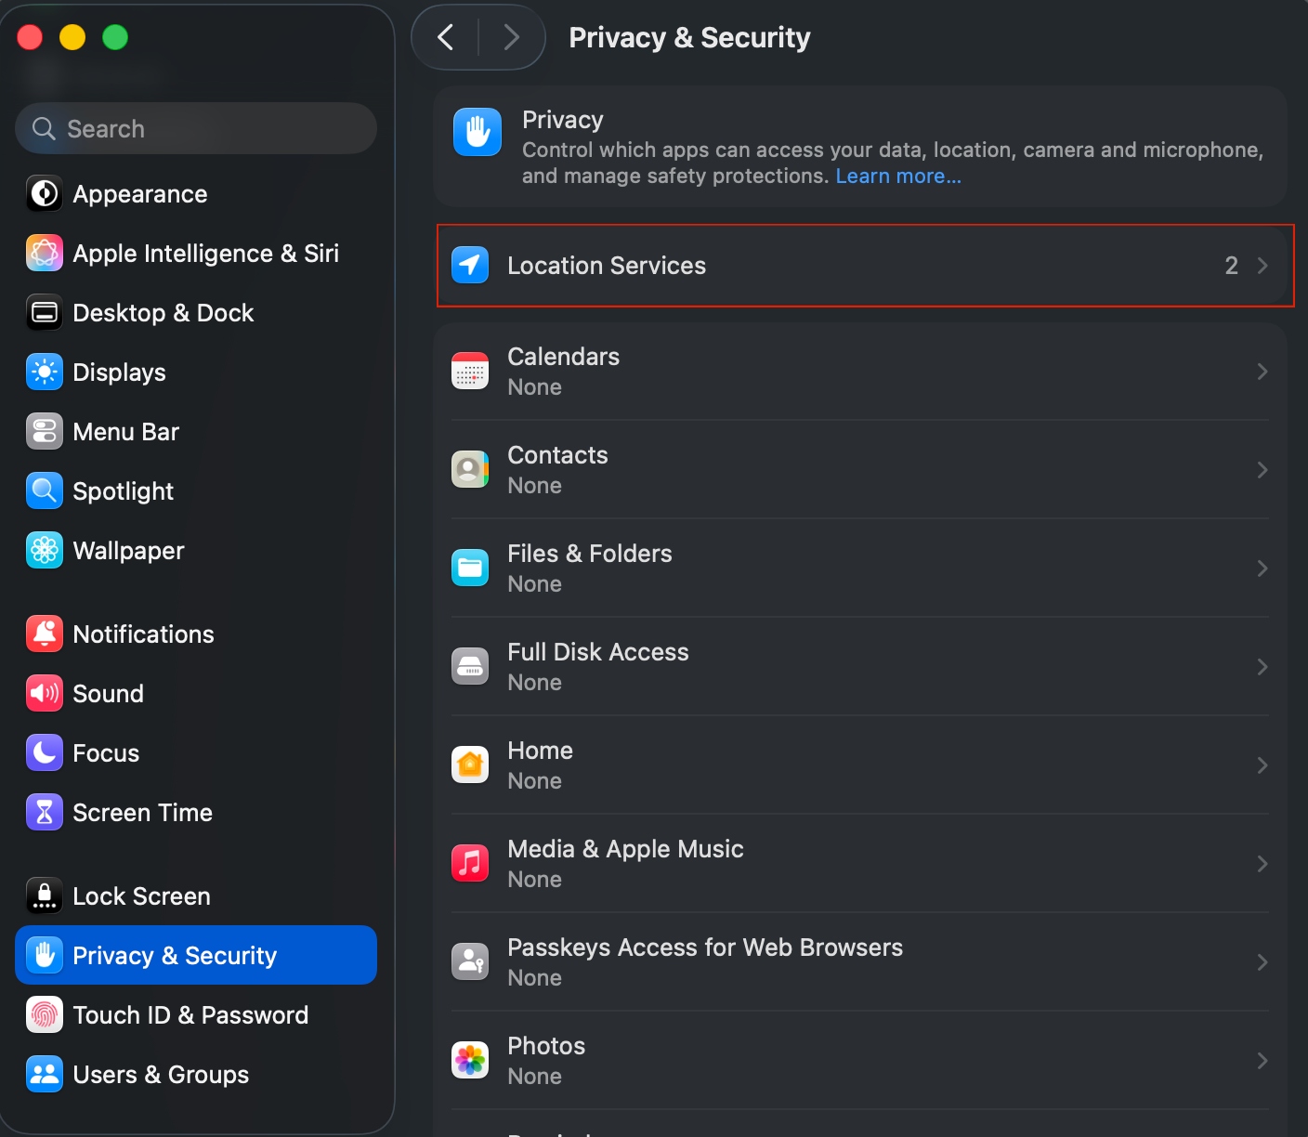Screen dimensions: 1308x1137
Task: Expand Passkeys Access for Web Browsers chevron
Action: point(1262,962)
